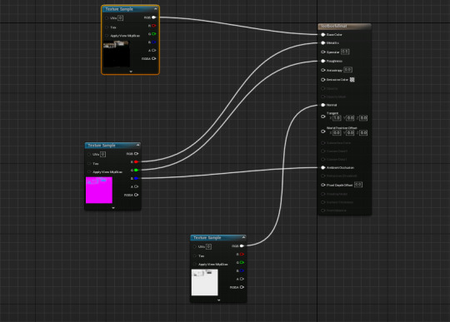Click the magenta texture preview thumbnail
The height and width of the screenshot is (322, 450).
tap(99, 191)
